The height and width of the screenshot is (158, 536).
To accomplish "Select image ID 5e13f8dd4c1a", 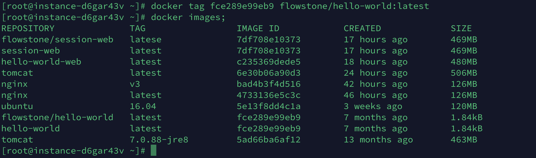I will pyautogui.click(x=269, y=106).
